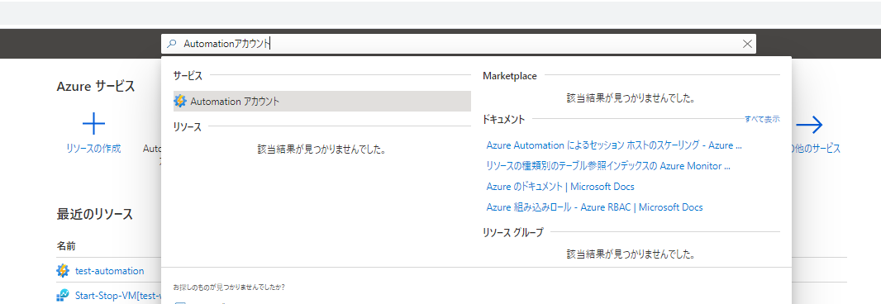
Task: Click the ドキュメント section heading
Action: click(504, 119)
